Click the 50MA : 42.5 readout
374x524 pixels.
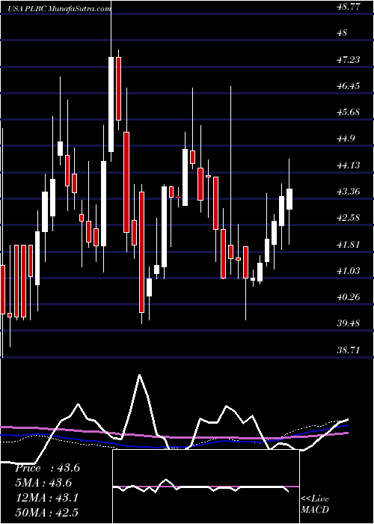(46, 512)
